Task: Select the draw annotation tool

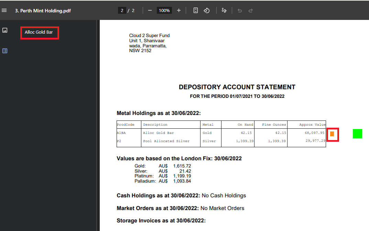Action: [x=224, y=11]
